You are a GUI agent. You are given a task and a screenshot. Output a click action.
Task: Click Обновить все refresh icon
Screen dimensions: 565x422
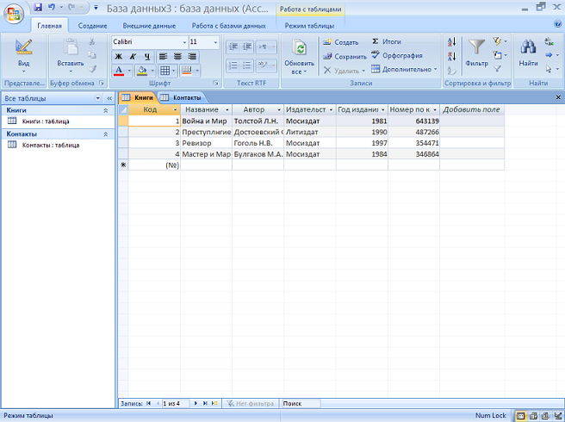[299, 48]
